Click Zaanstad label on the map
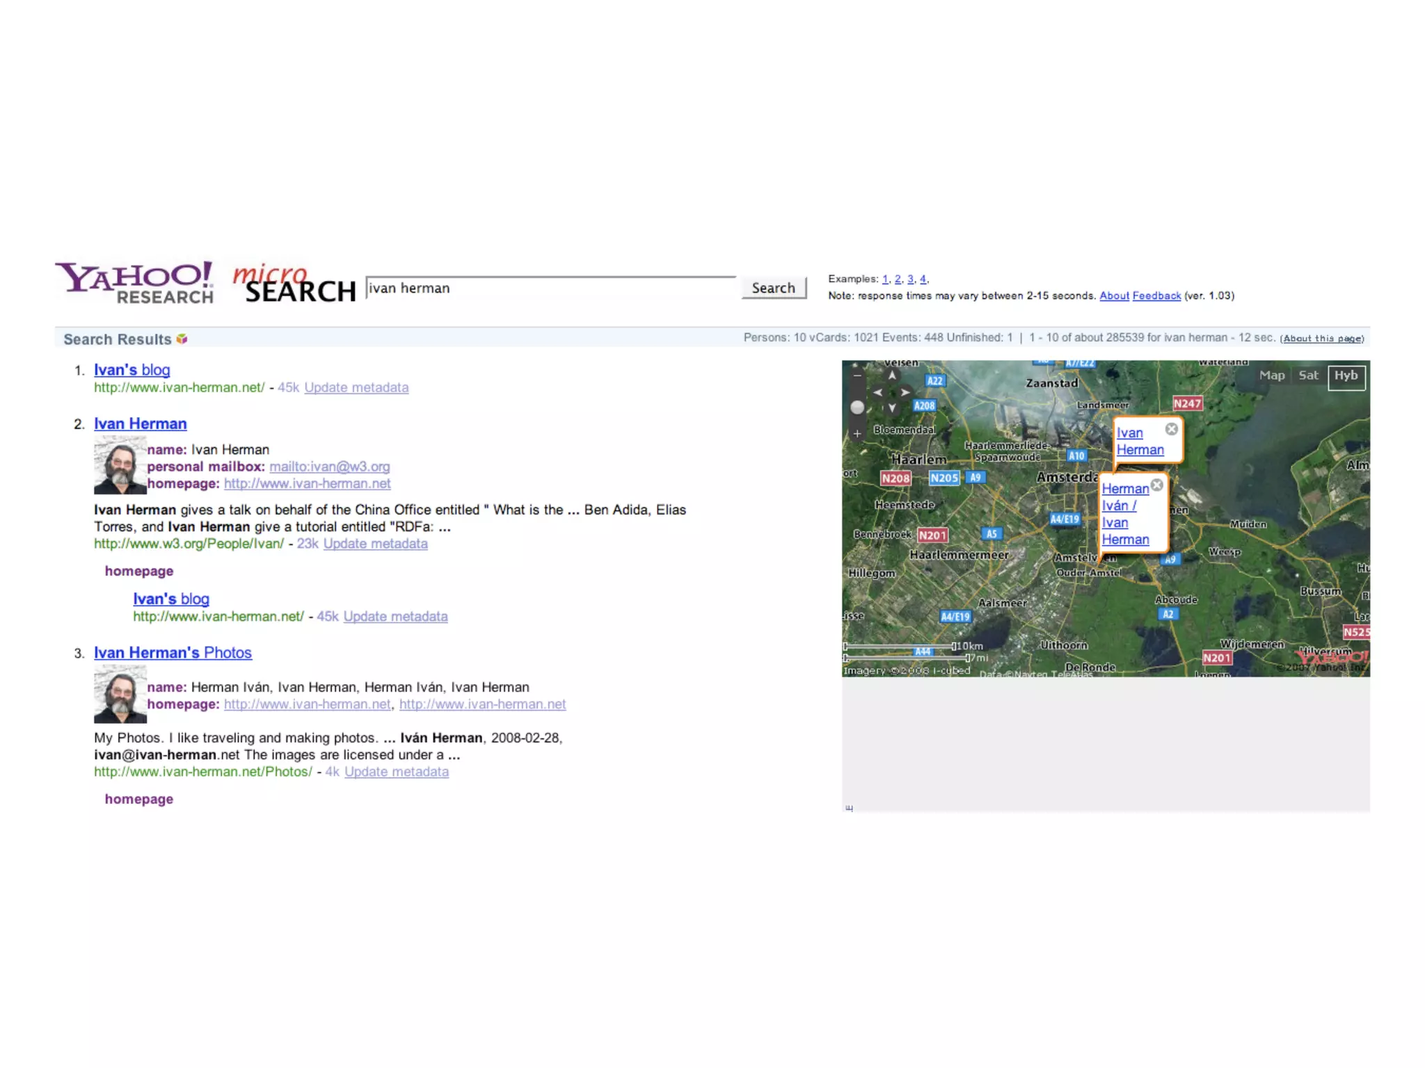 point(1052,383)
